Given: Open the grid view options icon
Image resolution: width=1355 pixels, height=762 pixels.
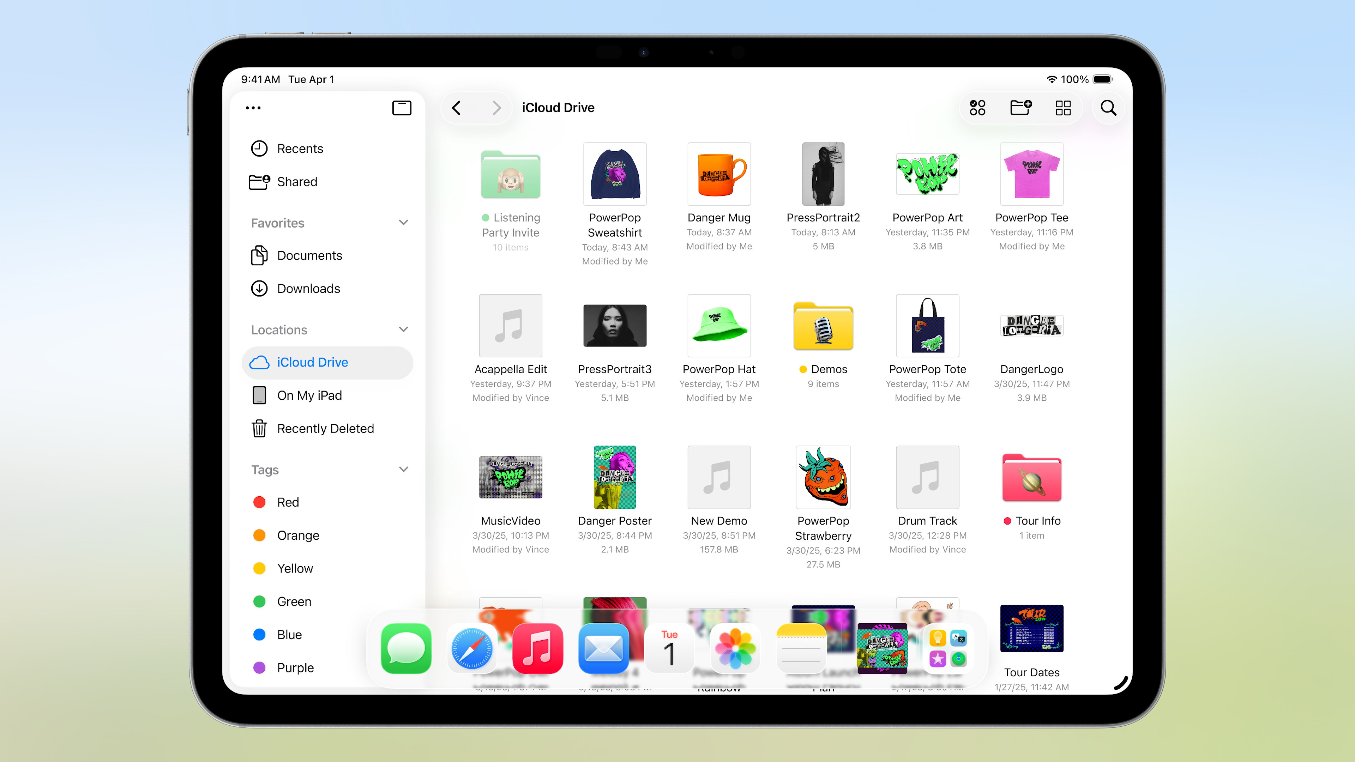Looking at the screenshot, I should (x=1062, y=108).
